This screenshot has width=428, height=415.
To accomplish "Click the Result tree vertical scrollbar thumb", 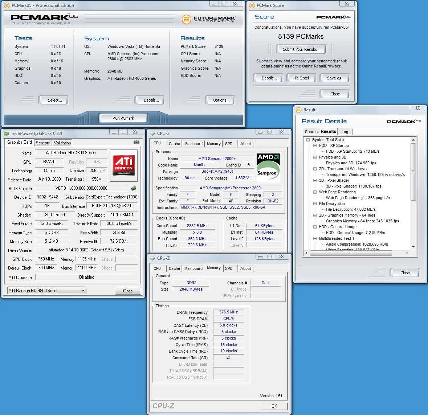I will pos(413,172).
